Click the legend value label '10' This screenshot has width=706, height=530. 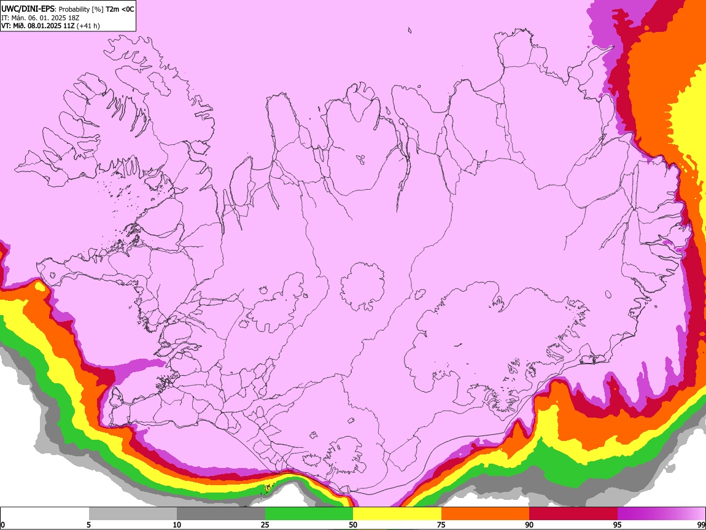click(x=177, y=524)
